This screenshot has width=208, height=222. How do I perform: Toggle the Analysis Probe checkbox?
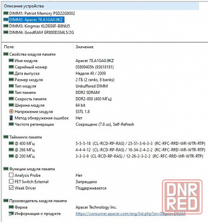(11, 175)
